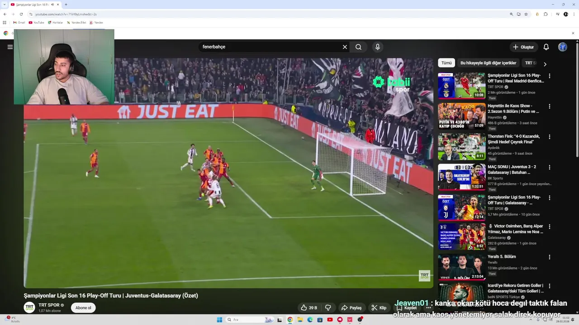The height and width of the screenshot is (325, 579).
Task: Open Victor Osimhen, Barış Alper title link
Action: (x=515, y=229)
